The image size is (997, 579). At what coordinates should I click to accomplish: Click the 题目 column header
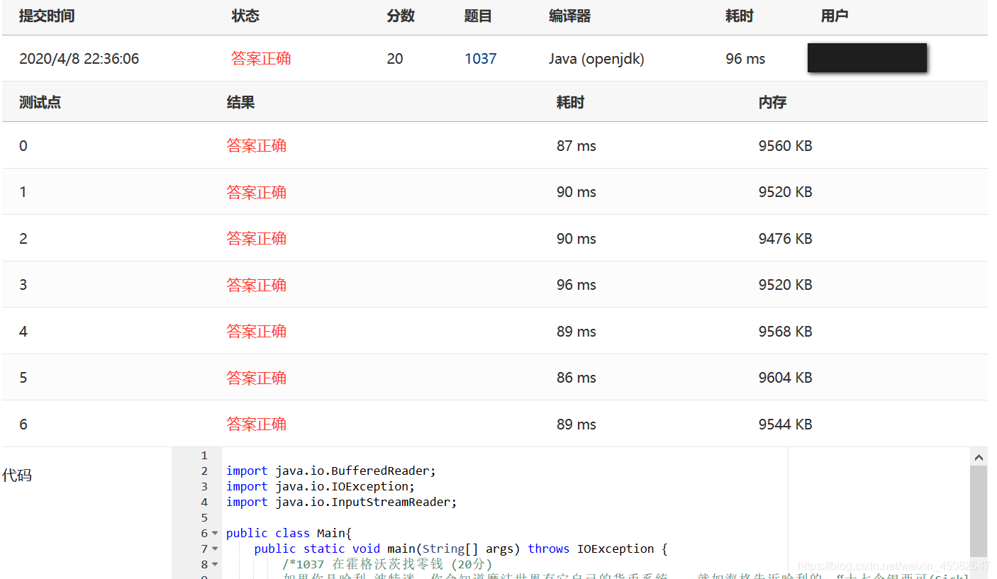(x=478, y=16)
